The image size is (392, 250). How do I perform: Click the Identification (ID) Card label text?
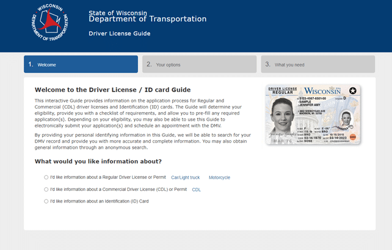(100, 201)
